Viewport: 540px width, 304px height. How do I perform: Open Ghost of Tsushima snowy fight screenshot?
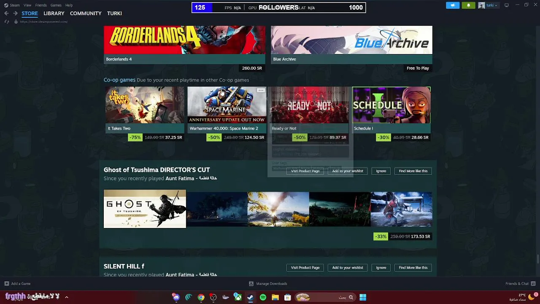point(401,209)
